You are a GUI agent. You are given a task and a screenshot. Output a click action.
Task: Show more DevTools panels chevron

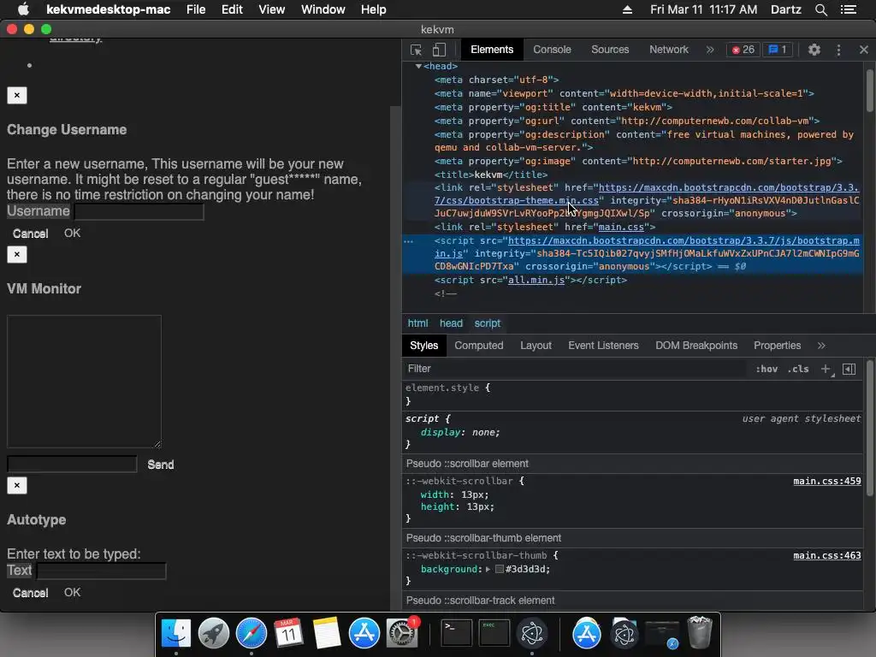[x=710, y=50]
